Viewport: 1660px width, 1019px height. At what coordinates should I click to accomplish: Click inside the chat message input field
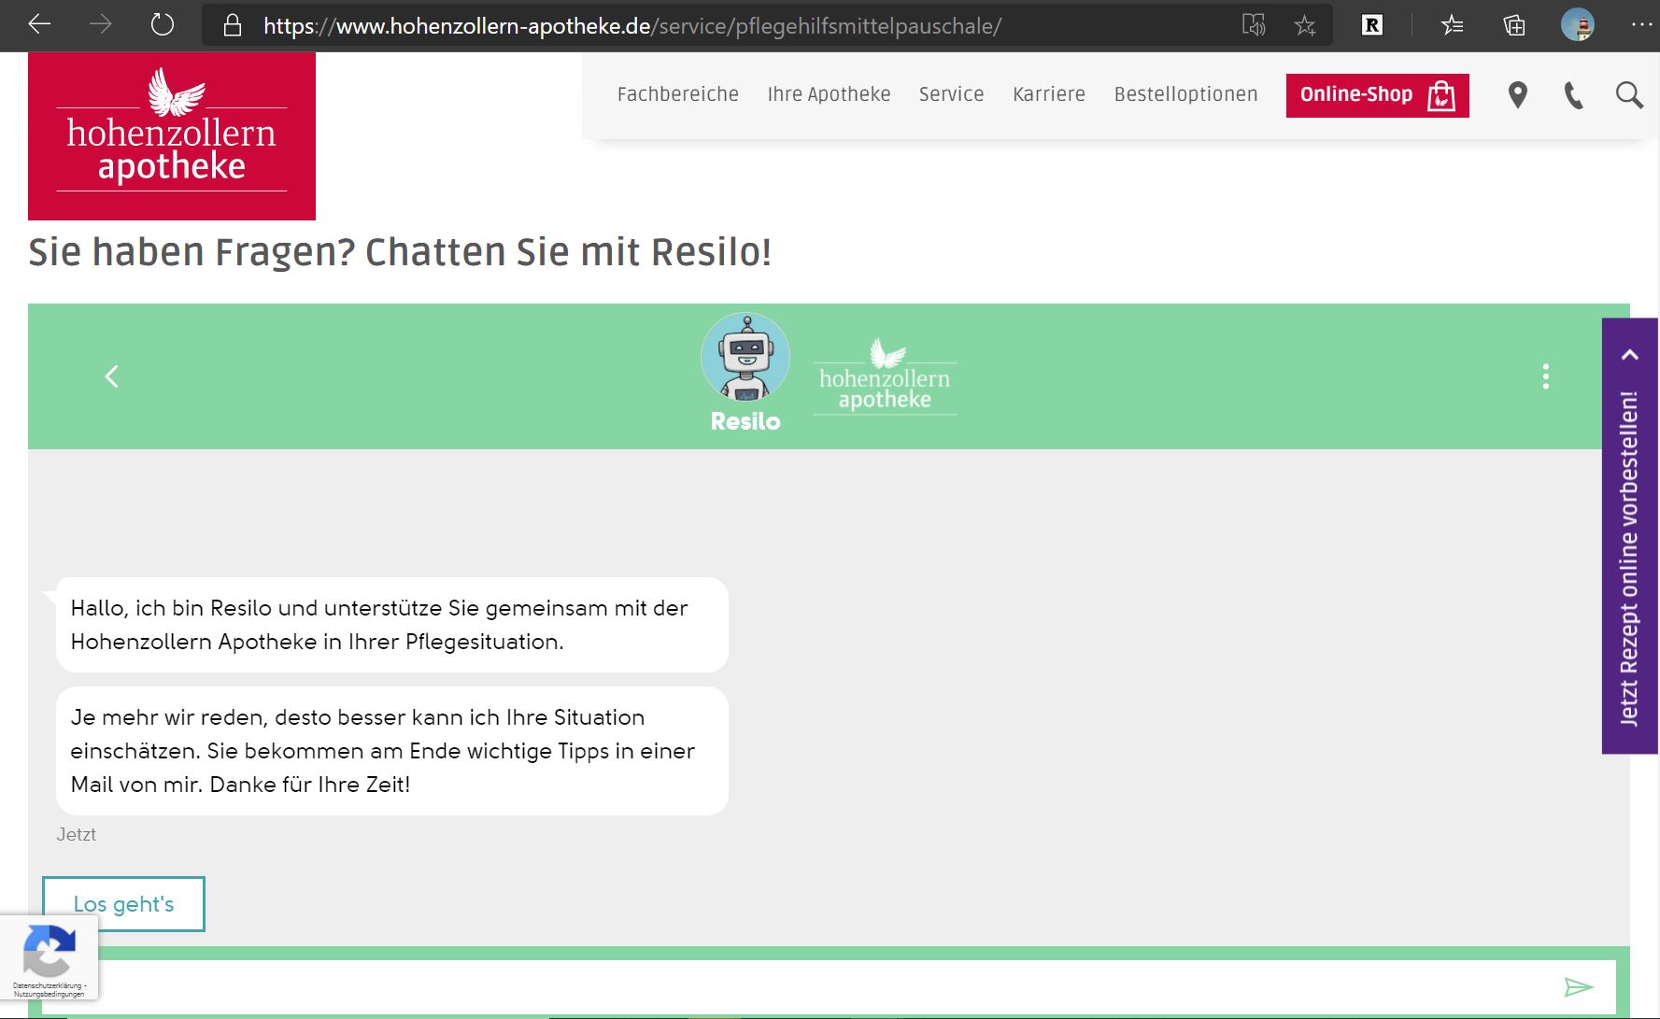[x=747, y=986]
